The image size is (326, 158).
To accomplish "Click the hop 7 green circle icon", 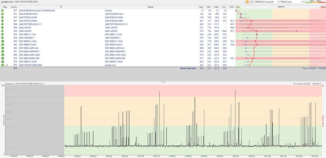I will coord(2,31).
